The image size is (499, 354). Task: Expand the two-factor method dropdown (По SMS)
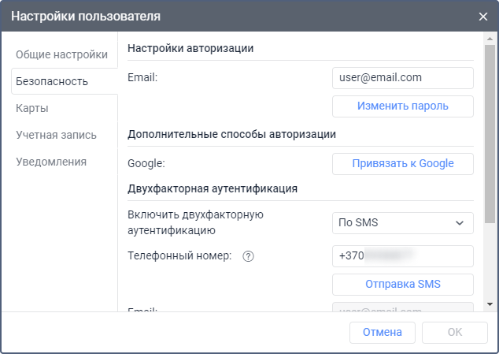coord(402,223)
